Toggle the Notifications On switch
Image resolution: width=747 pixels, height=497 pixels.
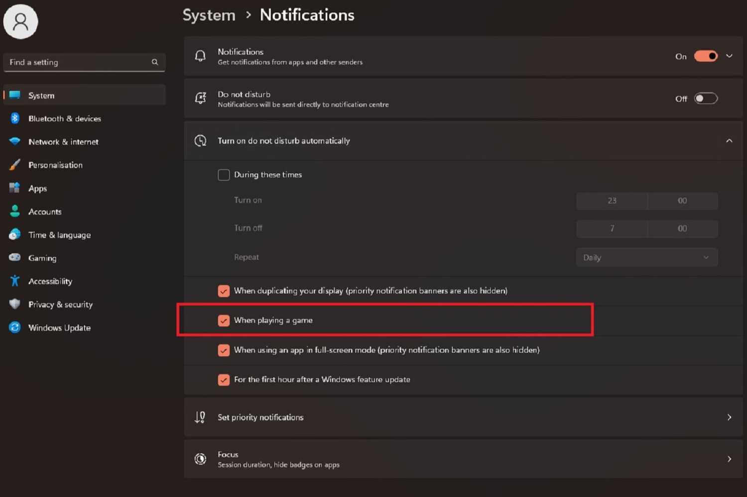pos(705,56)
